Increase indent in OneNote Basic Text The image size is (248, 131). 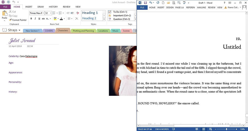[x=72, y=13]
